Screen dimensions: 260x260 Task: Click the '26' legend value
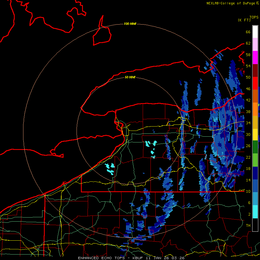pos(248,146)
